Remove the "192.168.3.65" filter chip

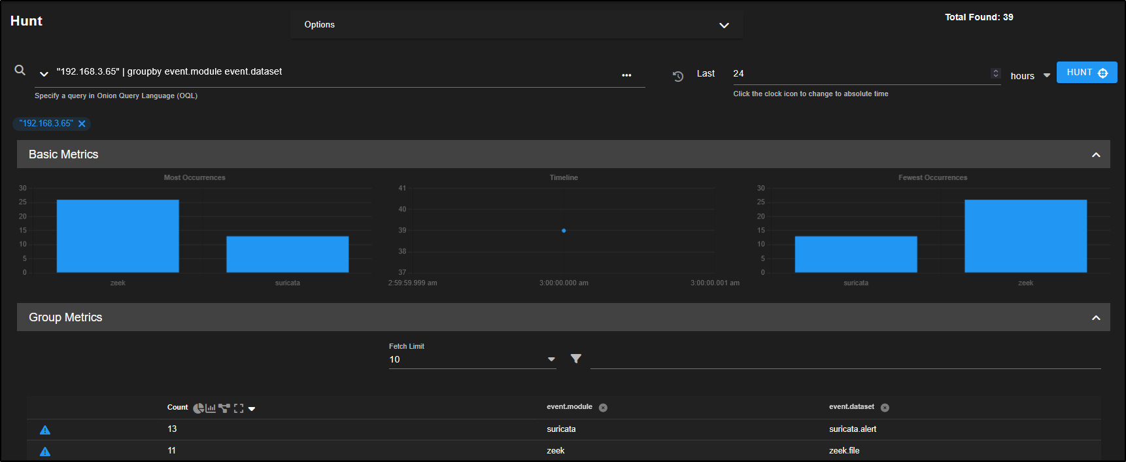pos(82,124)
